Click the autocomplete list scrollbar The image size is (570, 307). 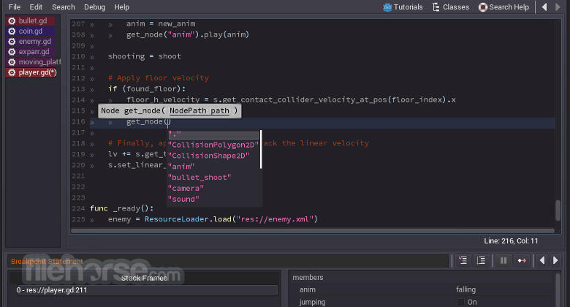tap(261, 149)
